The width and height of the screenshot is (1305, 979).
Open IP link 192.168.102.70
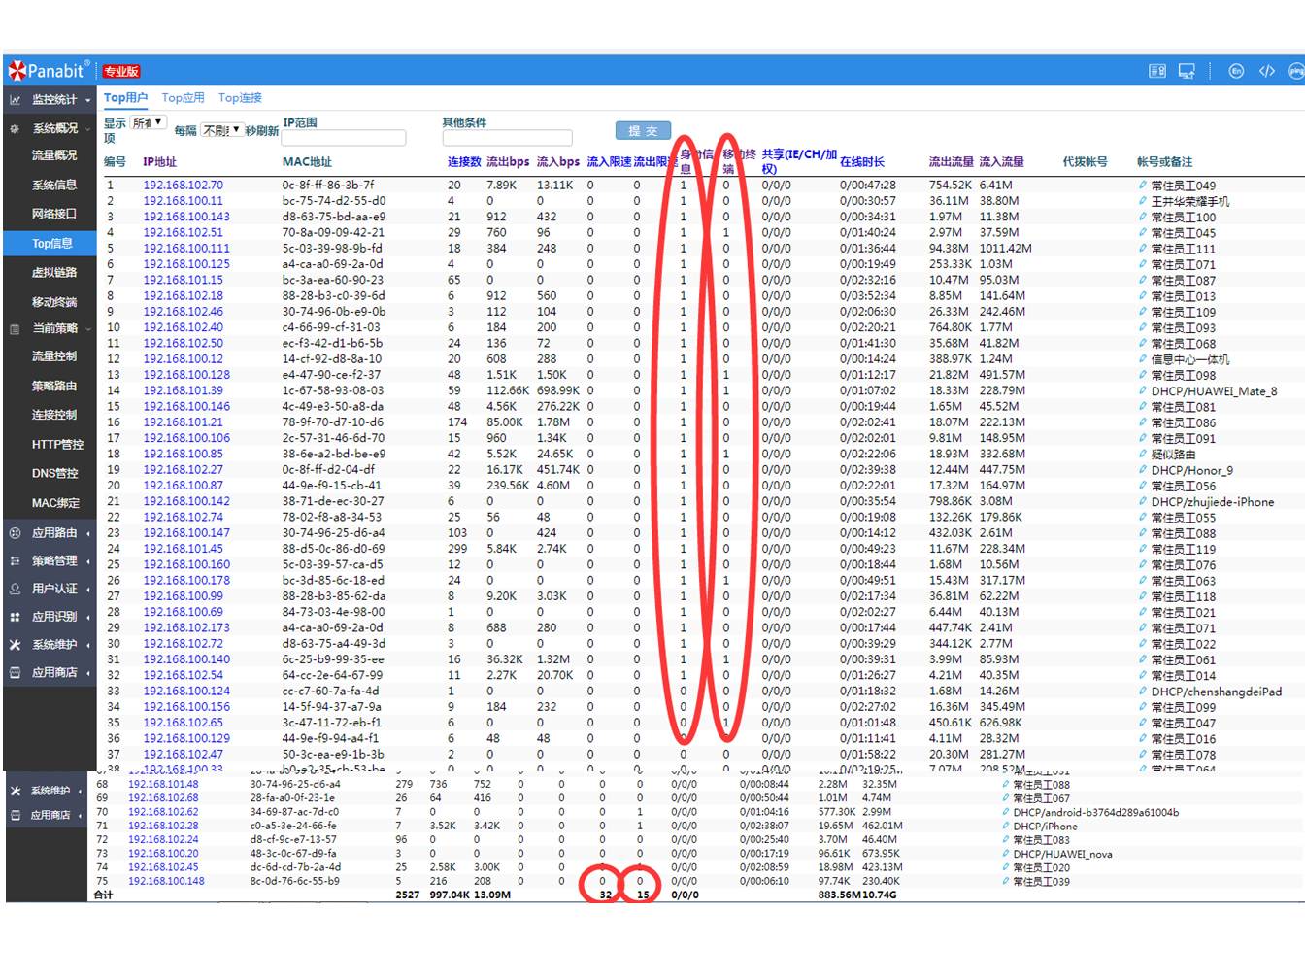183,185
